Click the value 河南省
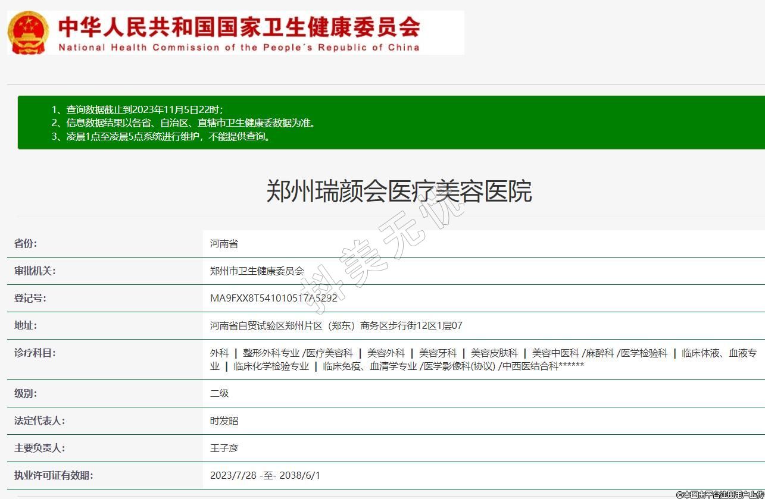The height and width of the screenshot is (499, 765). [x=224, y=243]
